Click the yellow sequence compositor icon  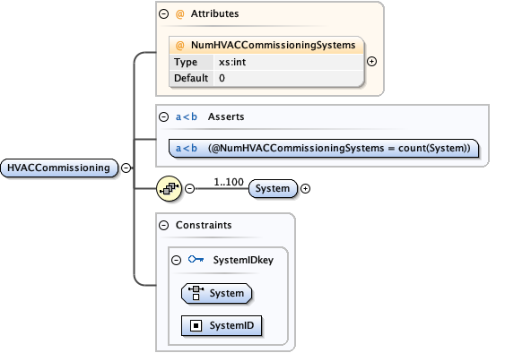(x=170, y=188)
